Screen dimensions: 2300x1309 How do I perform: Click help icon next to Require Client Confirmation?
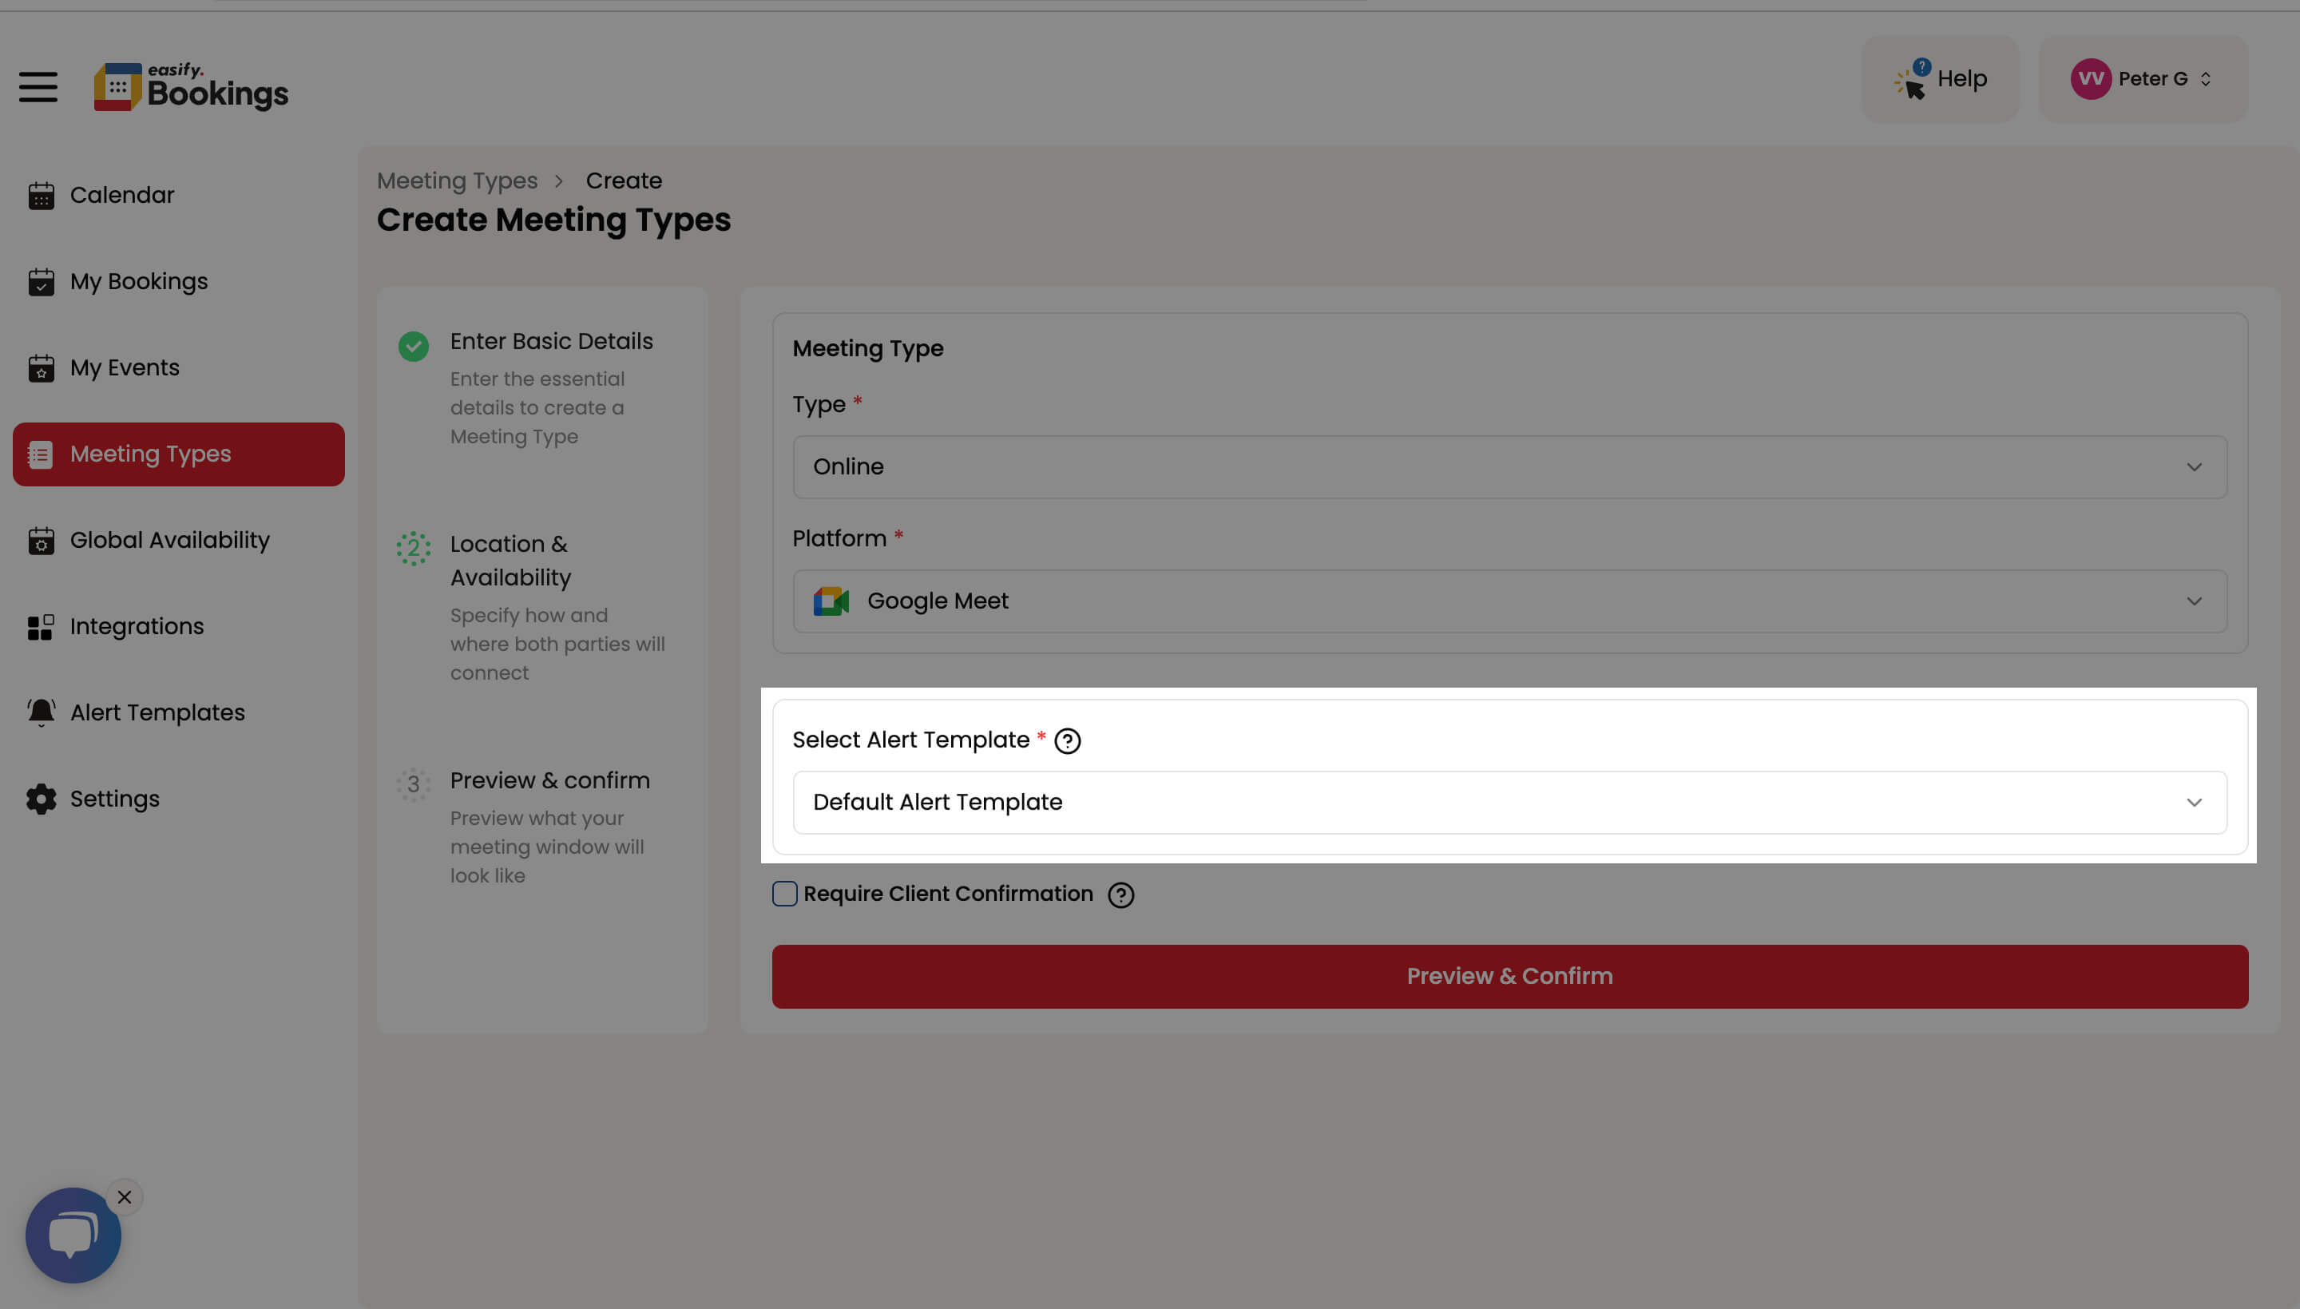(x=1120, y=894)
